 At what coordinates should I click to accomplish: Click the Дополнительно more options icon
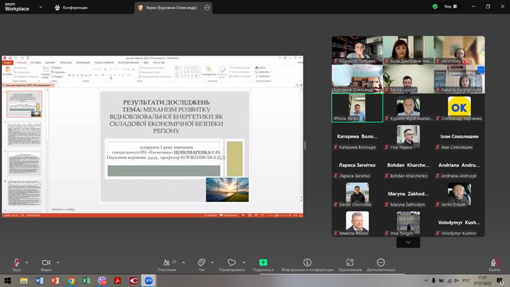click(x=381, y=263)
